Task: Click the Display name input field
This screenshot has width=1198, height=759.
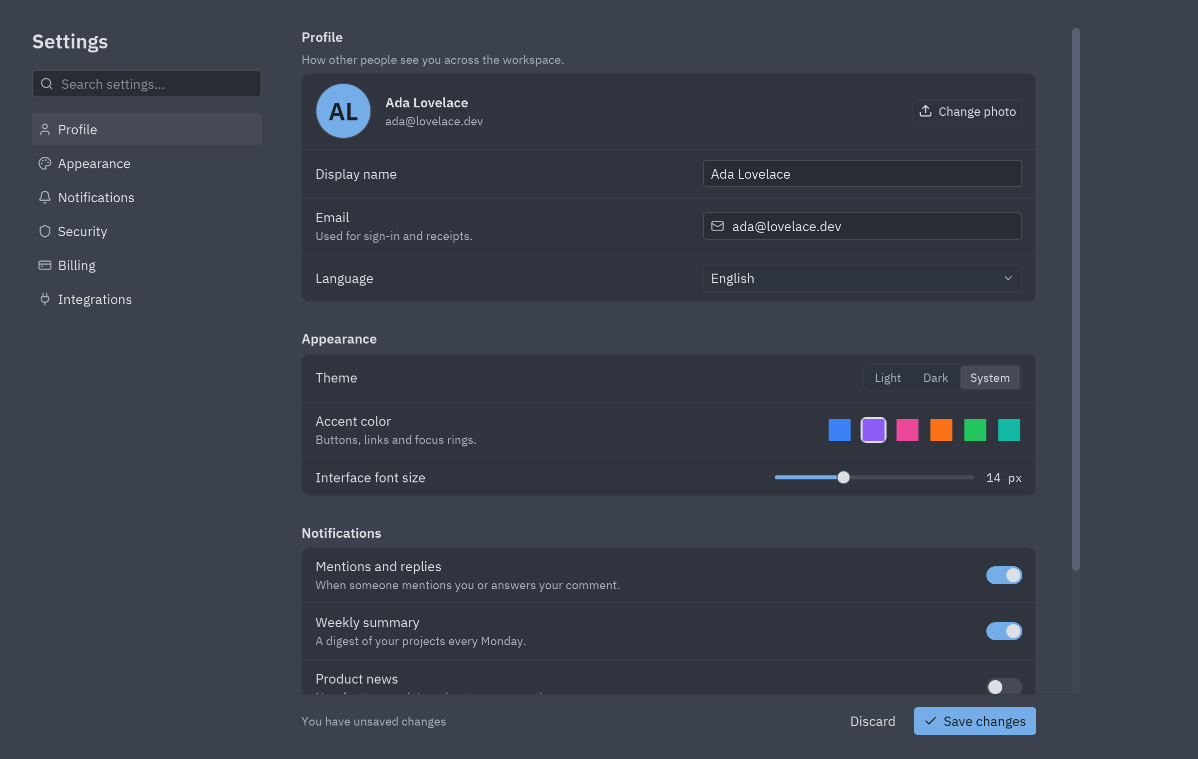Action: (862, 174)
